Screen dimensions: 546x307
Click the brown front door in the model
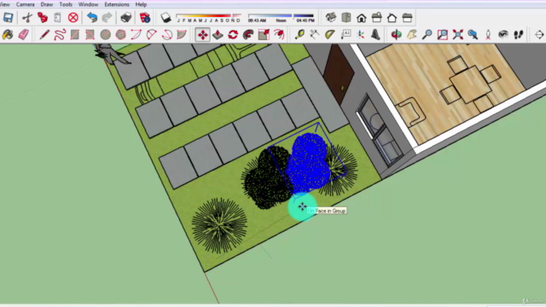click(x=338, y=74)
